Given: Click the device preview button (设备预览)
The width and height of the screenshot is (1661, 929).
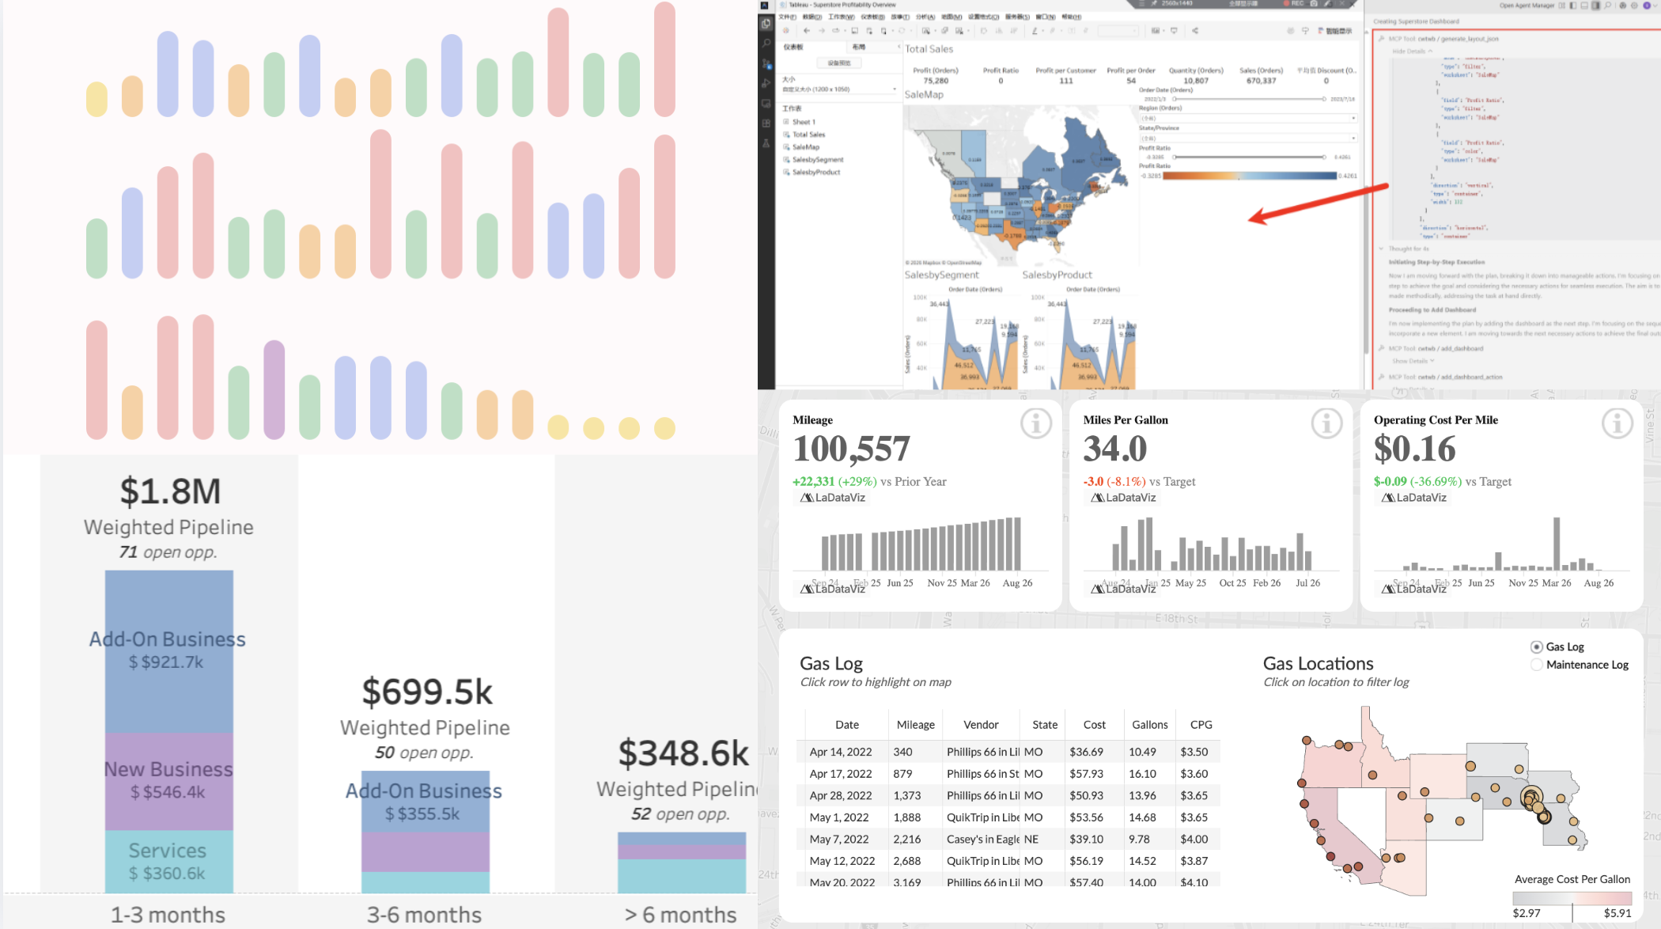Looking at the screenshot, I should (839, 63).
